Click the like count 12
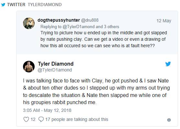Image resolution: width=180 pixels, height=129 pixels. pos(33,119)
